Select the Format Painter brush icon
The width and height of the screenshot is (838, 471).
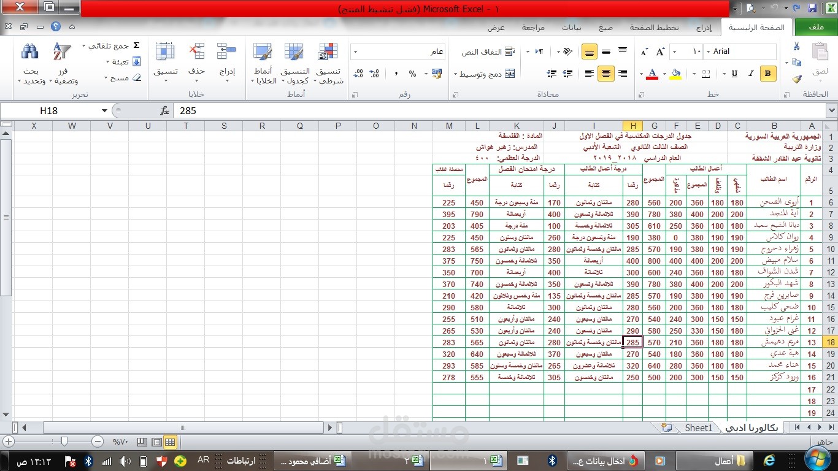[x=796, y=78]
